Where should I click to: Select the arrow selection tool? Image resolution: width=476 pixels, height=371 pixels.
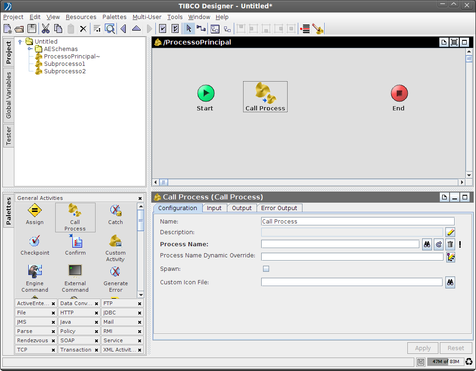click(x=188, y=29)
